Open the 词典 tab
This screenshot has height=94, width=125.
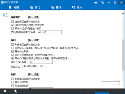[x=14, y=7]
